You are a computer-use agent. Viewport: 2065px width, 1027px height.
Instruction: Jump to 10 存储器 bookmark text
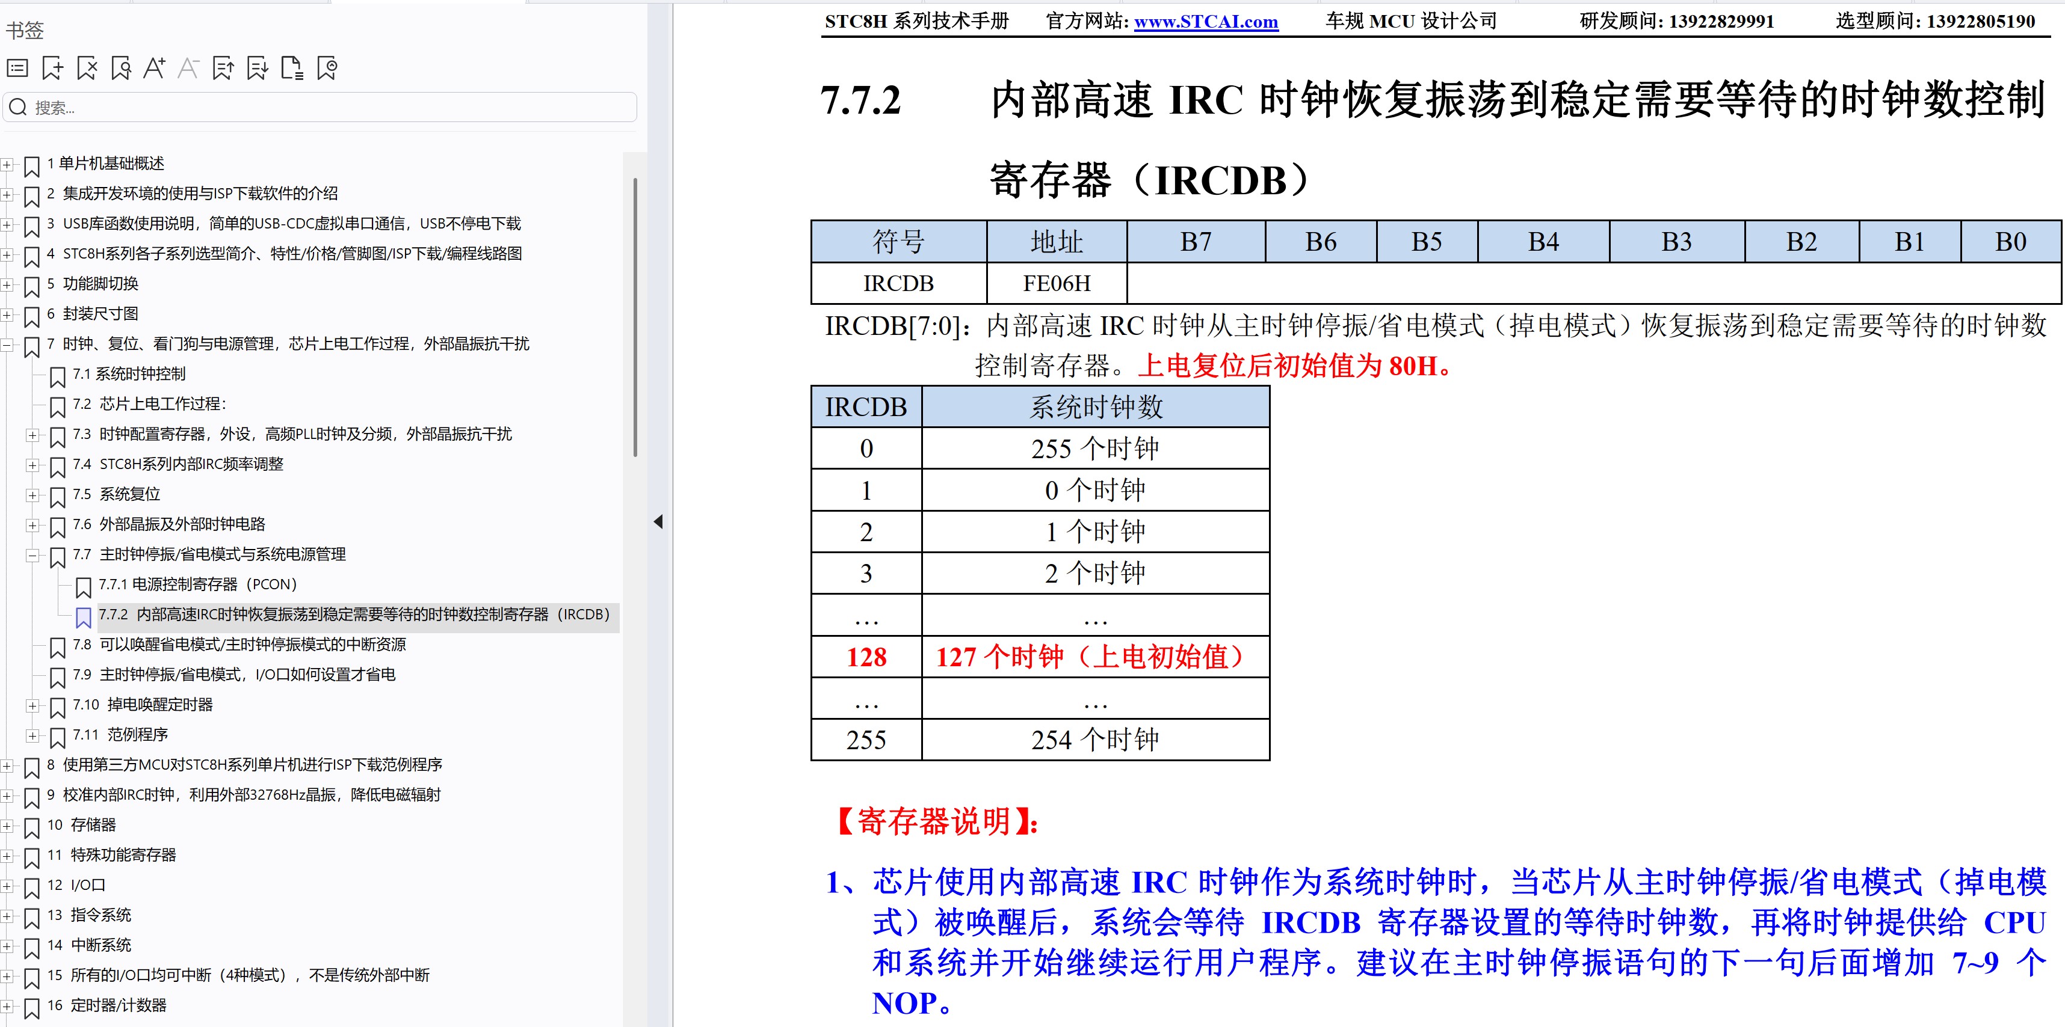[x=82, y=824]
